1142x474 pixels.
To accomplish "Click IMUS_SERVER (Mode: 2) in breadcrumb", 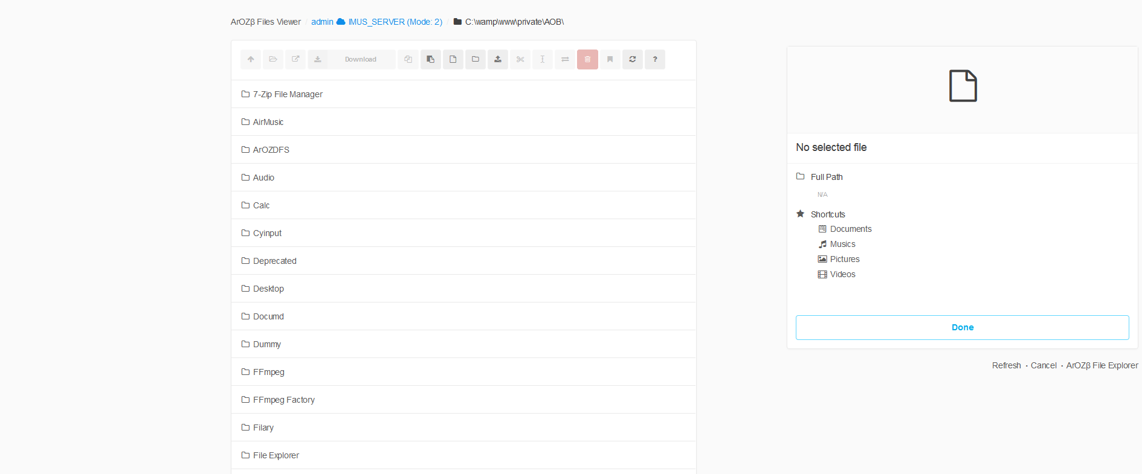I will (395, 22).
